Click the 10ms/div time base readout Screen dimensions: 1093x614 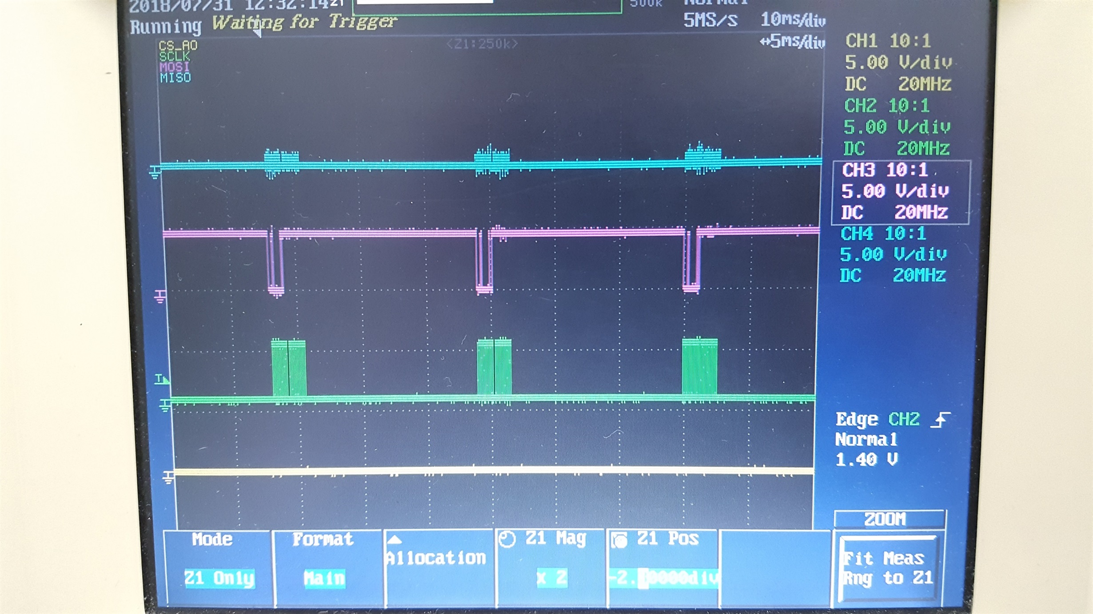793,20
